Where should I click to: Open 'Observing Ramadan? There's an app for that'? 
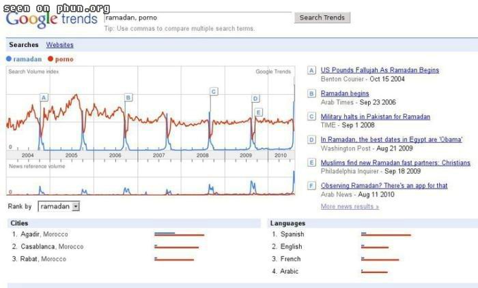pyautogui.click(x=384, y=186)
